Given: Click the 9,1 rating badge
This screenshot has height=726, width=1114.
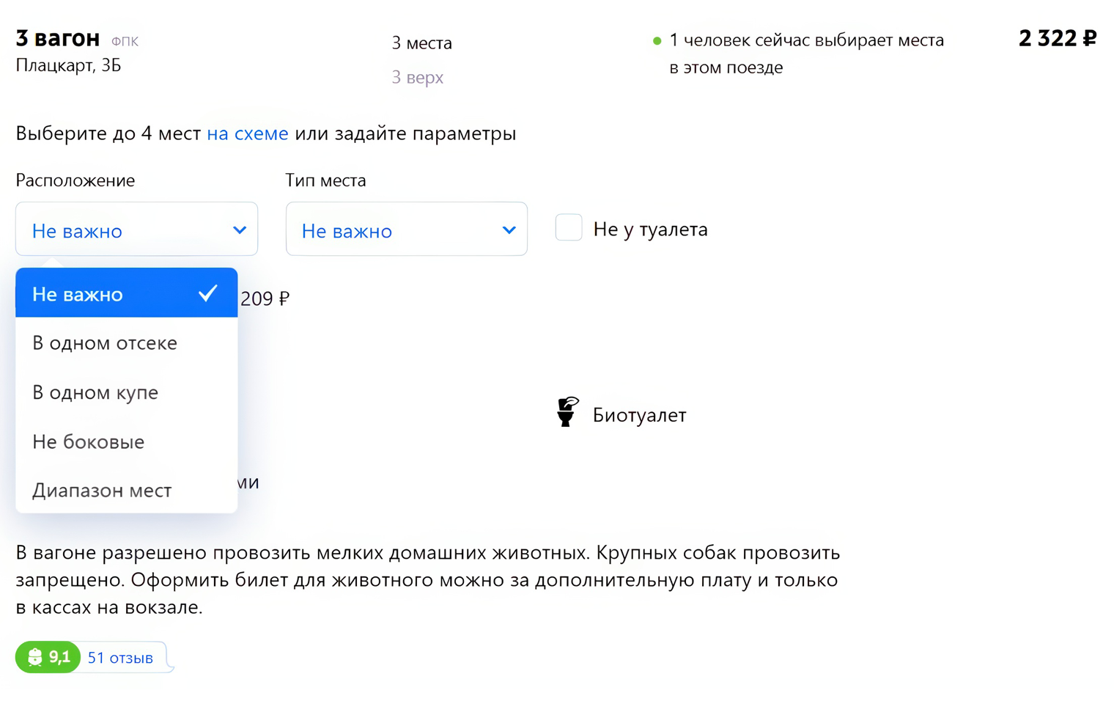Looking at the screenshot, I should click(48, 657).
